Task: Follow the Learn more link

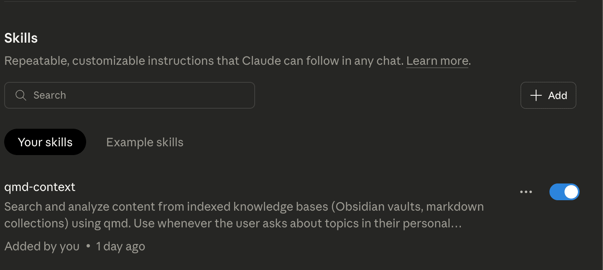Action: [x=437, y=61]
